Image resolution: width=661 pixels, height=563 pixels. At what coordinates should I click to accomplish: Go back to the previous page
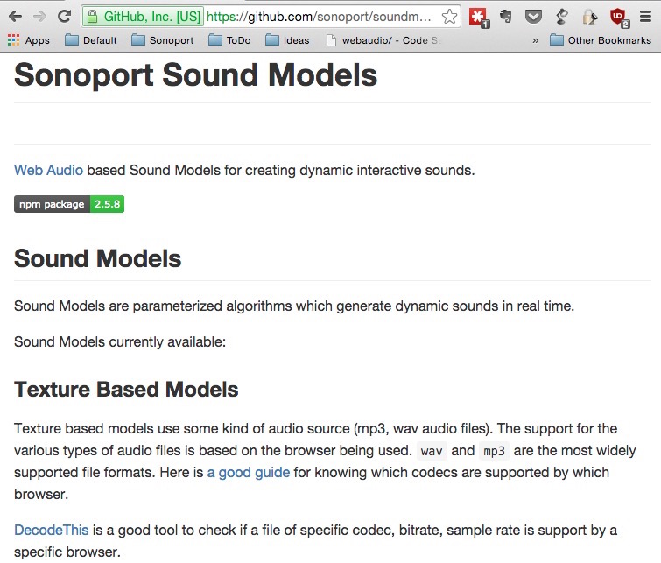click(x=15, y=17)
